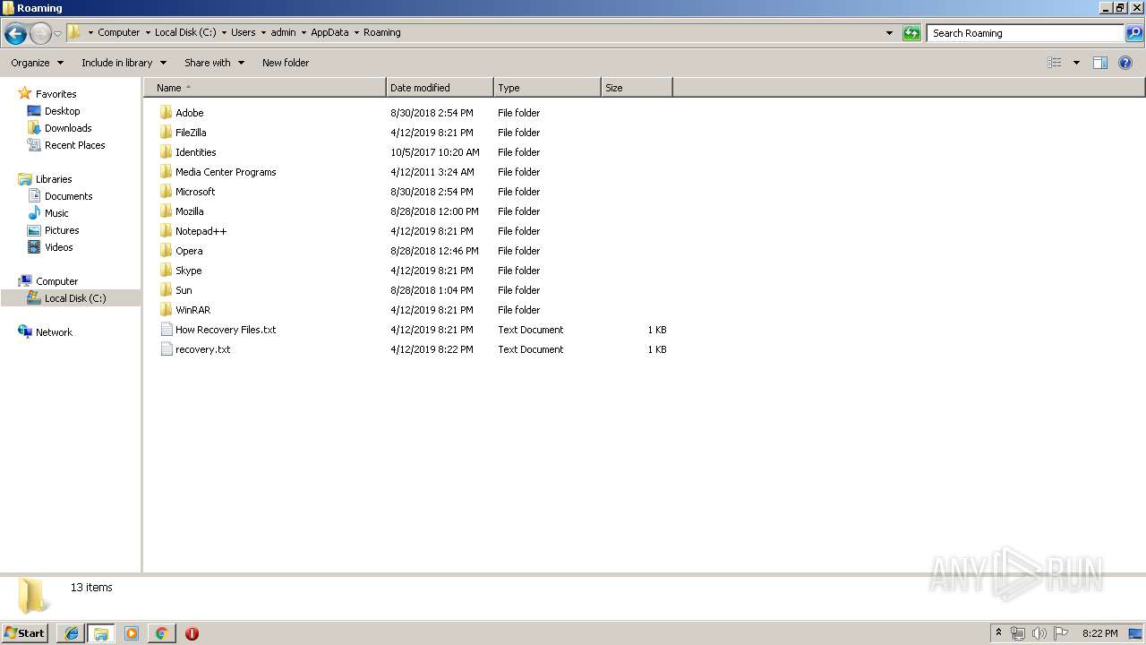Expand dropdown arrow after Users in path
Screen dimensions: 1146x645
tap(263, 33)
